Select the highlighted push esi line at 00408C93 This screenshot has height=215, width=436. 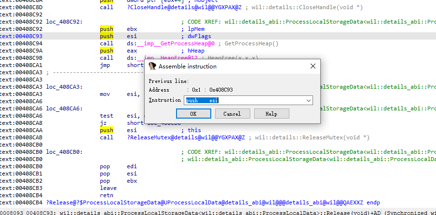(x=107, y=36)
